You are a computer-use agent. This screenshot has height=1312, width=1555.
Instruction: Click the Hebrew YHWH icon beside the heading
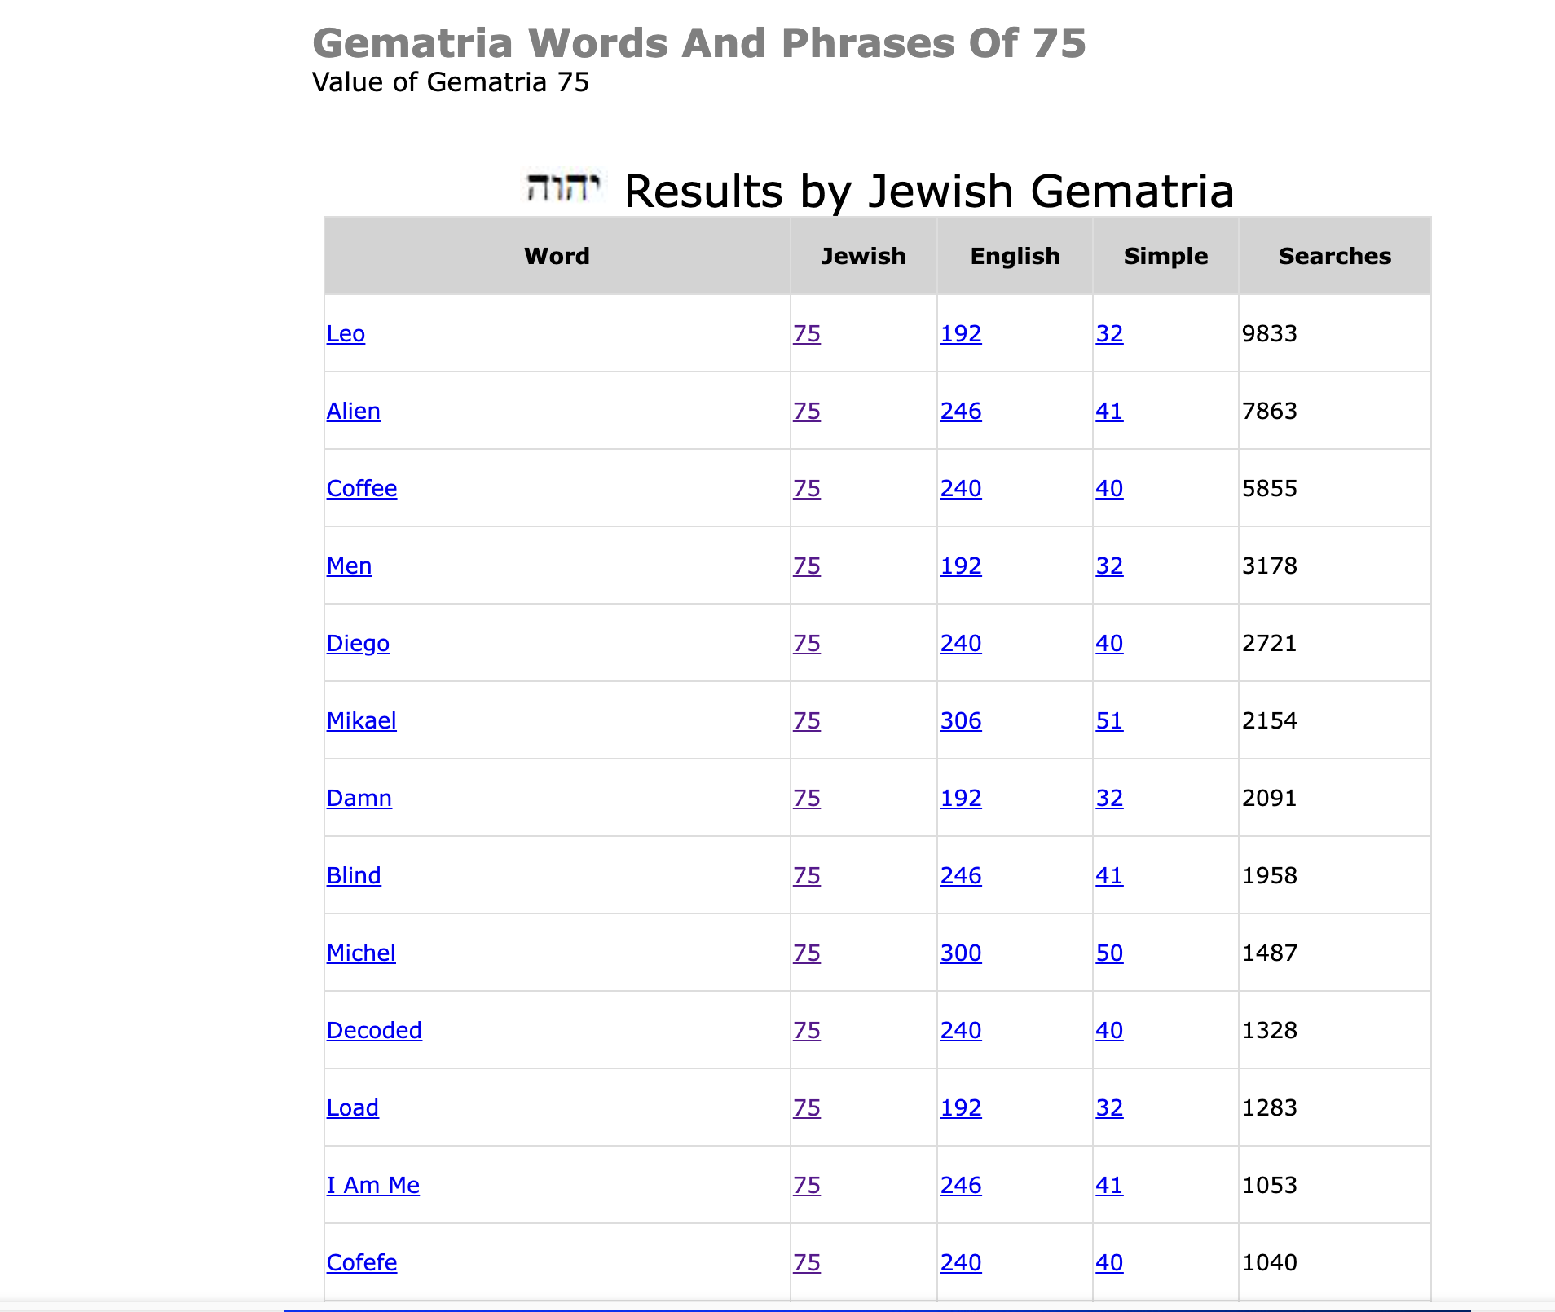(562, 188)
